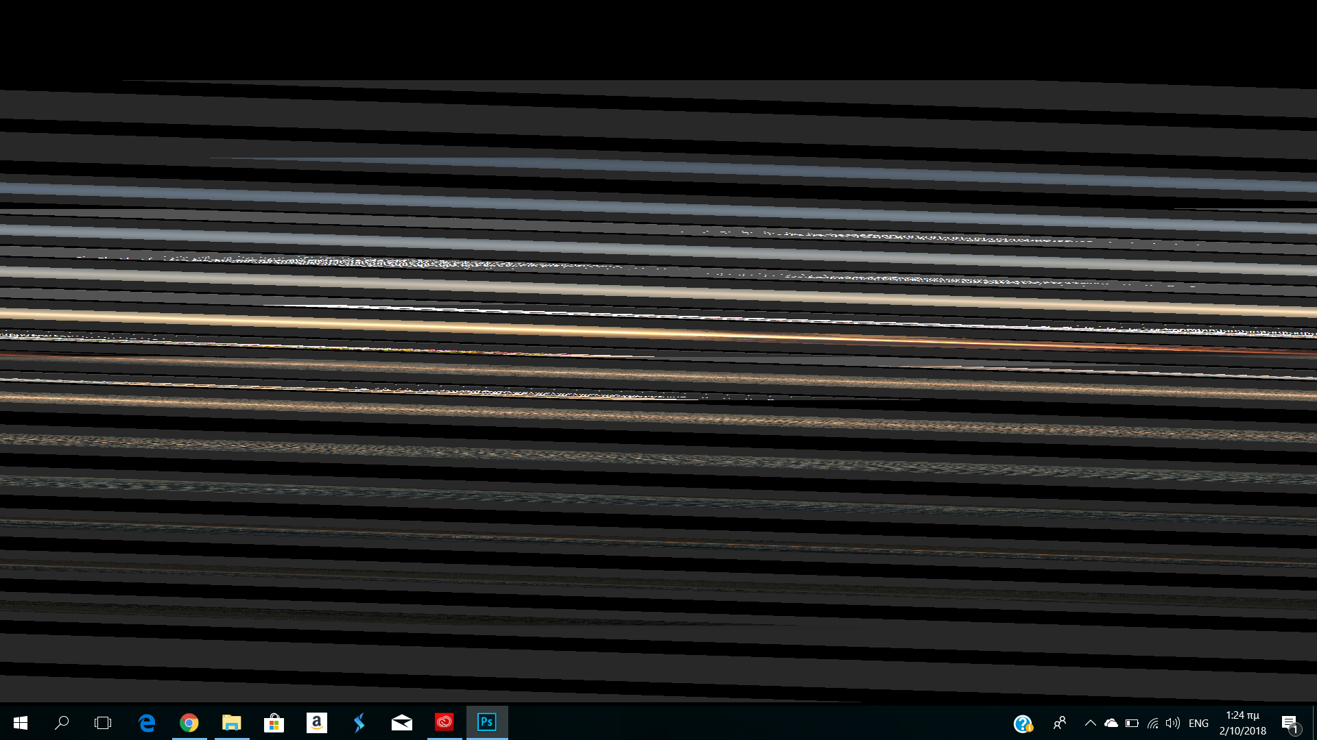Open the Start menu
Image resolution: width=1317 pixels, height=740 pixels.
20,723
